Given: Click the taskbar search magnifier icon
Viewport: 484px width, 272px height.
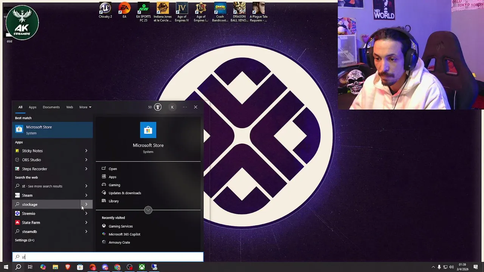Looking at the screenshot, I should tap(18, 267).
